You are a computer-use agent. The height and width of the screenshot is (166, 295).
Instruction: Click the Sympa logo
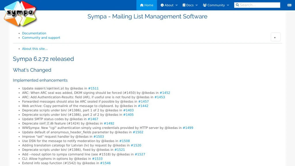[20, 14]
